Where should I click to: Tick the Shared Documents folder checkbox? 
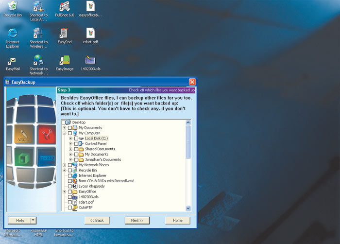[x=76, y=149]
